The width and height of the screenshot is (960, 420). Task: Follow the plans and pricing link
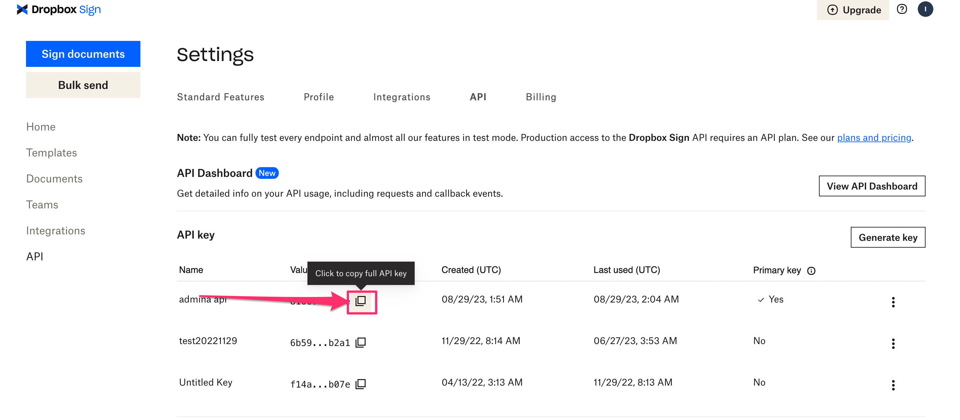(x=874, y=138)
